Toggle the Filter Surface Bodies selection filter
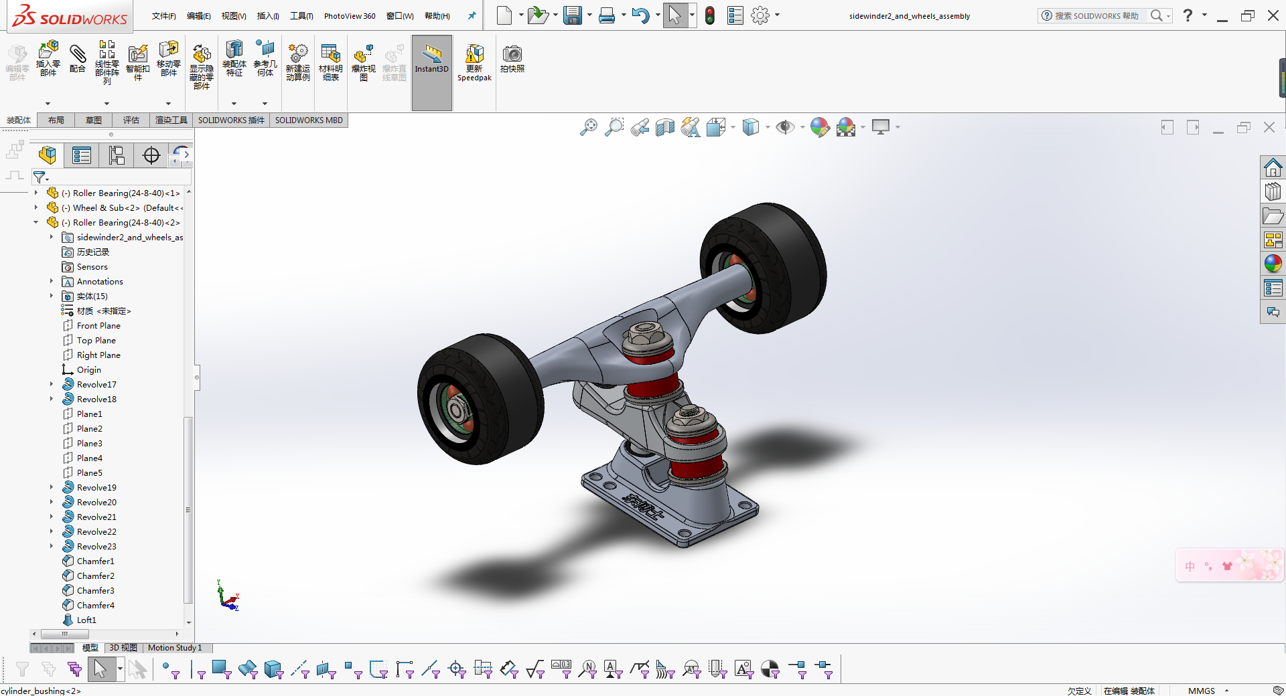This screenshot has height=696, width=1286. pyautogui.click(x=248, y=669)
